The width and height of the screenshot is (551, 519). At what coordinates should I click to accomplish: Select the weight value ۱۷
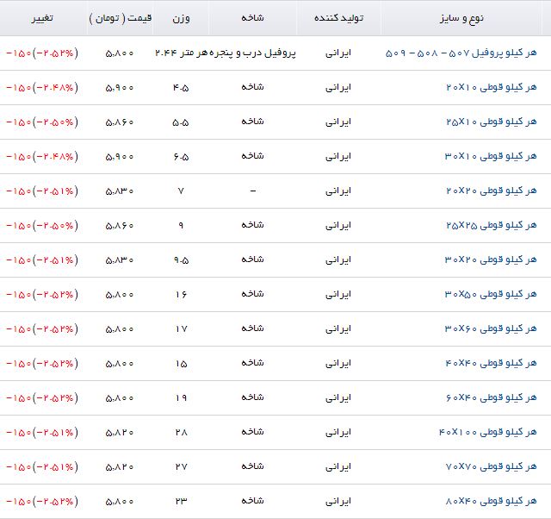tap(181, 329)
